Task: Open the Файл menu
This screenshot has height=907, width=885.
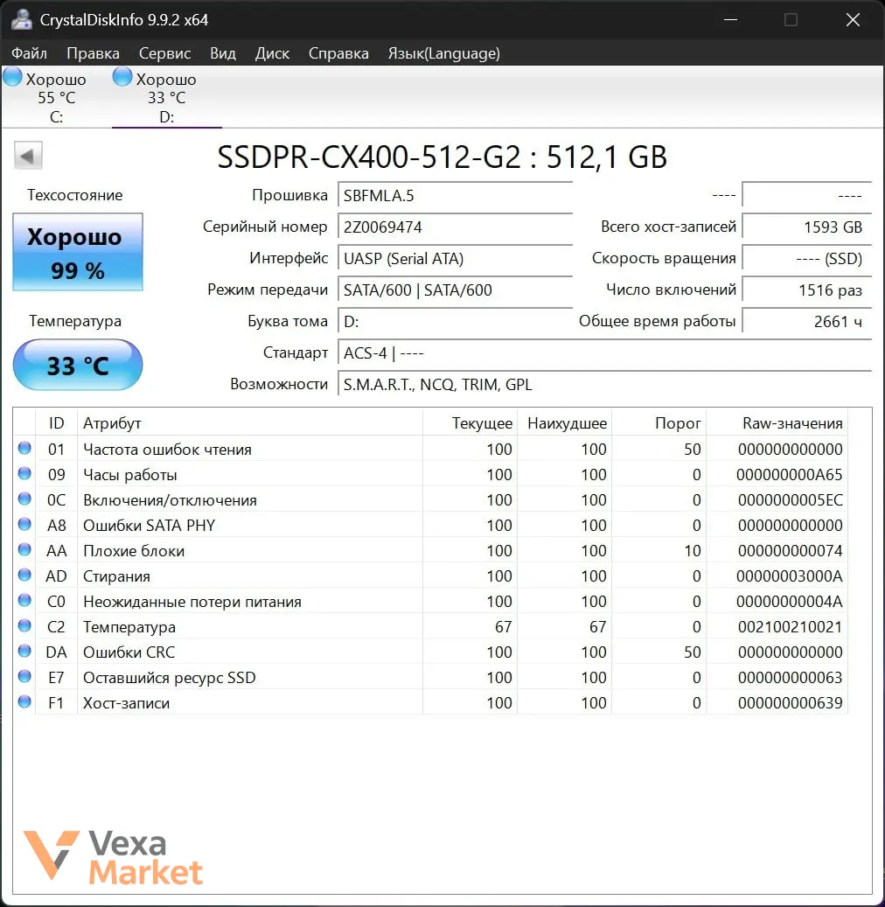Action: 29,53
